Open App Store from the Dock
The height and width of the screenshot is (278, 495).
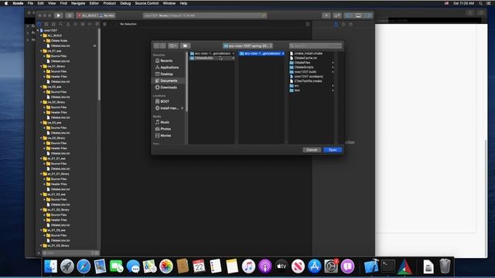315,266
